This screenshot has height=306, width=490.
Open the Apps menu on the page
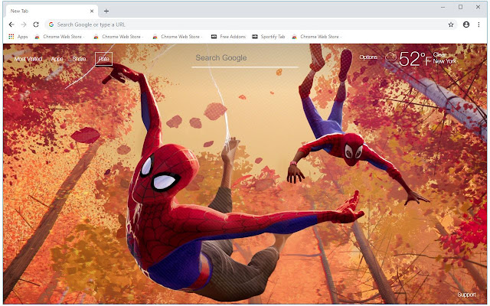(x=57, y=59)
